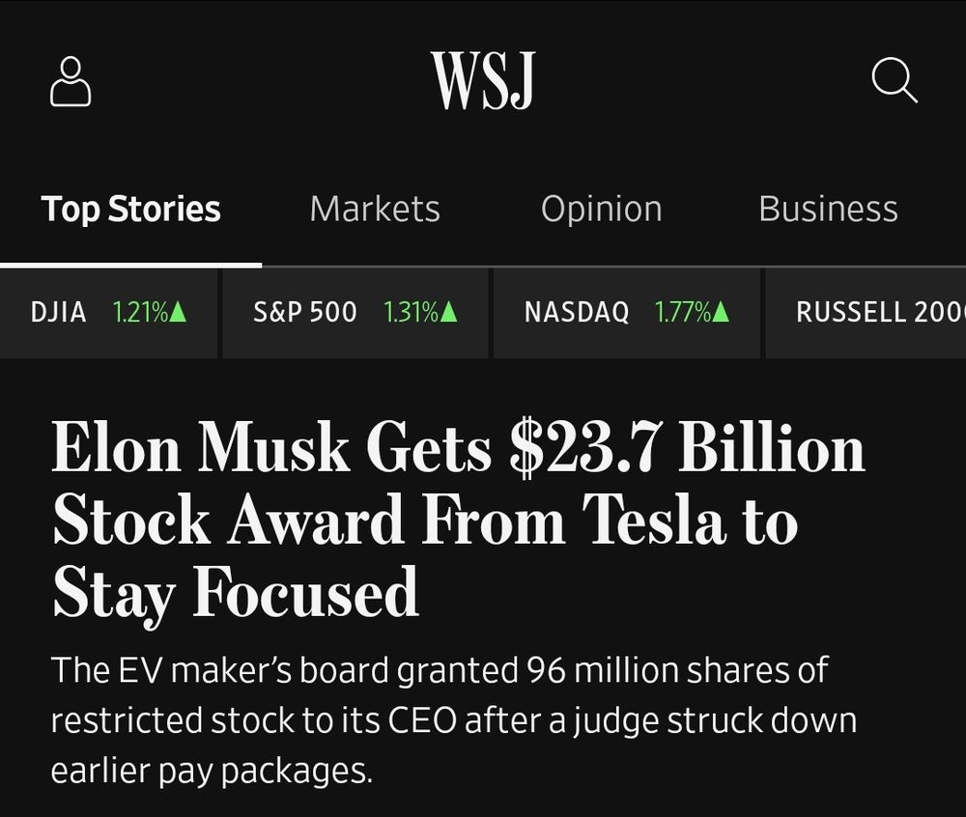The image size is (966, 817).
Task: Switch to the Markets tab
Action: (374, 209)
